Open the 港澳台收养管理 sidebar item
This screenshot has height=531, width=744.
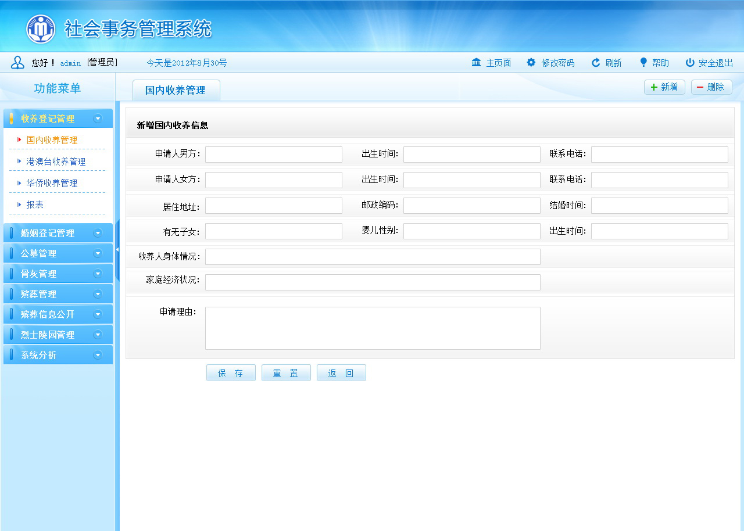(56, 162)
